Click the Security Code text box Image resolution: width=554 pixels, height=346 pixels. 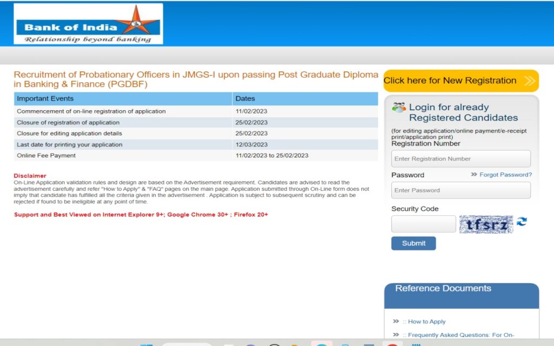[423, 224]
